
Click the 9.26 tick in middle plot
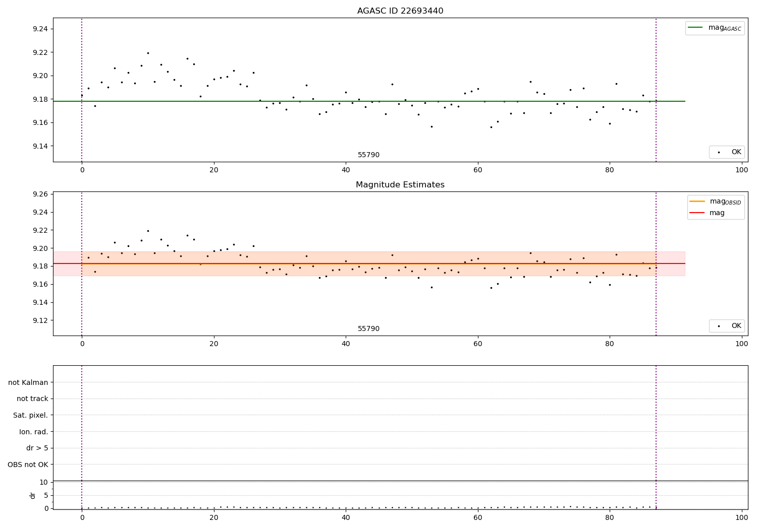(x=40, y=194)
